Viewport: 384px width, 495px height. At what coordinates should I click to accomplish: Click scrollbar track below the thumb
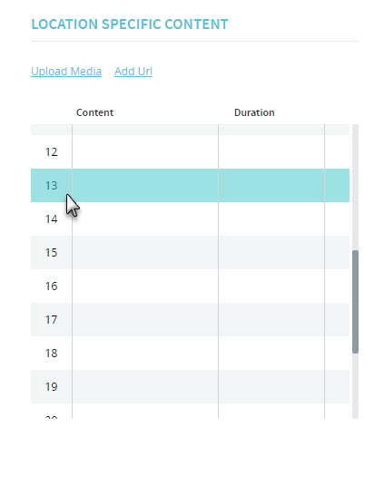355,386
